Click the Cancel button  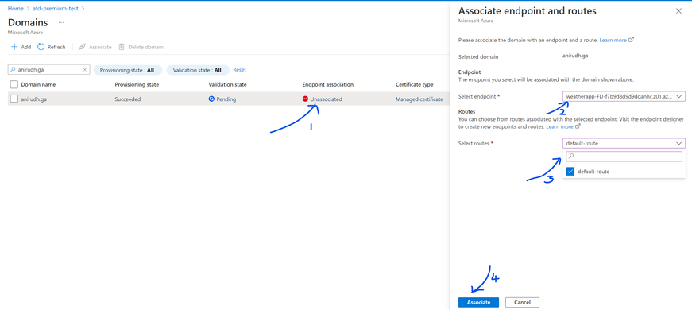click(522, 303)
